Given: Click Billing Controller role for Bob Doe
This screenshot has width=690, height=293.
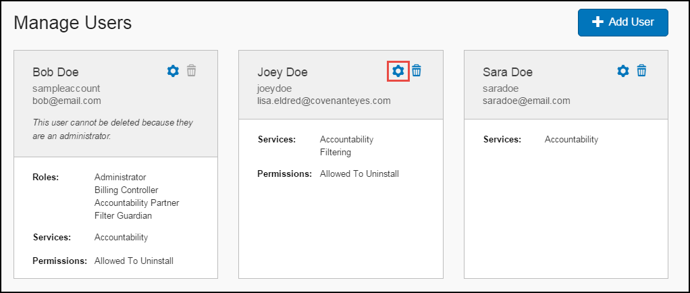Looking at the screenshot, I should click(x=126, y=190).
